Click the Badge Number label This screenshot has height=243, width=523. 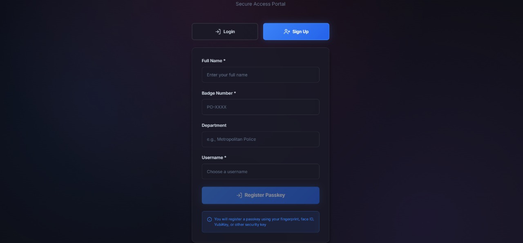click(x=217, y=93)
